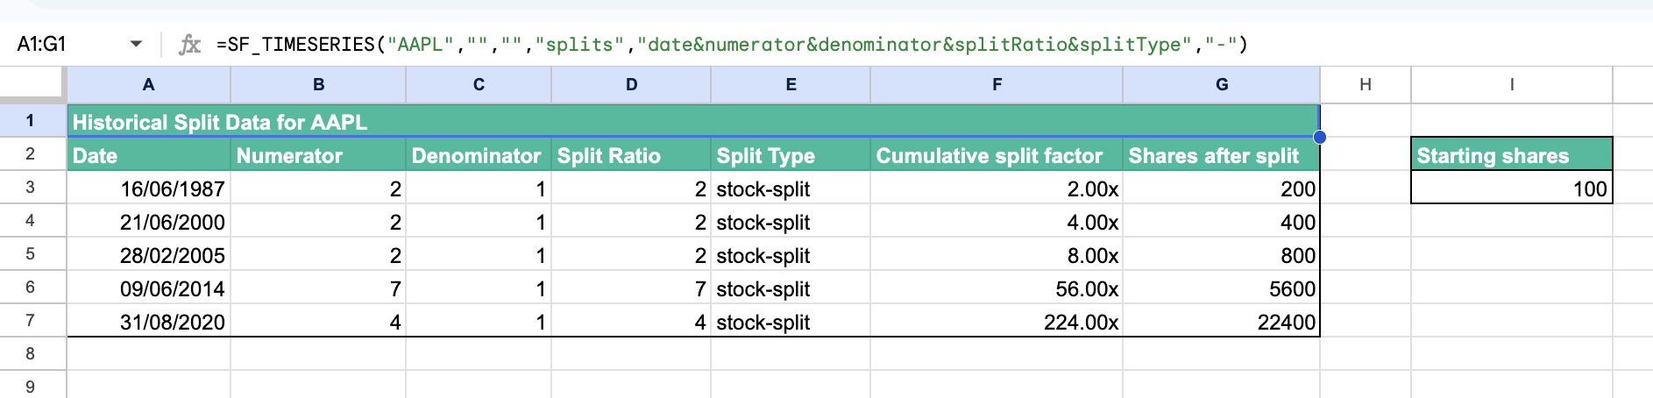Click cumulative factor 56.00x
Viewport: 1653px width, 398px height.
pyautogui.click(x=997, y=288)
